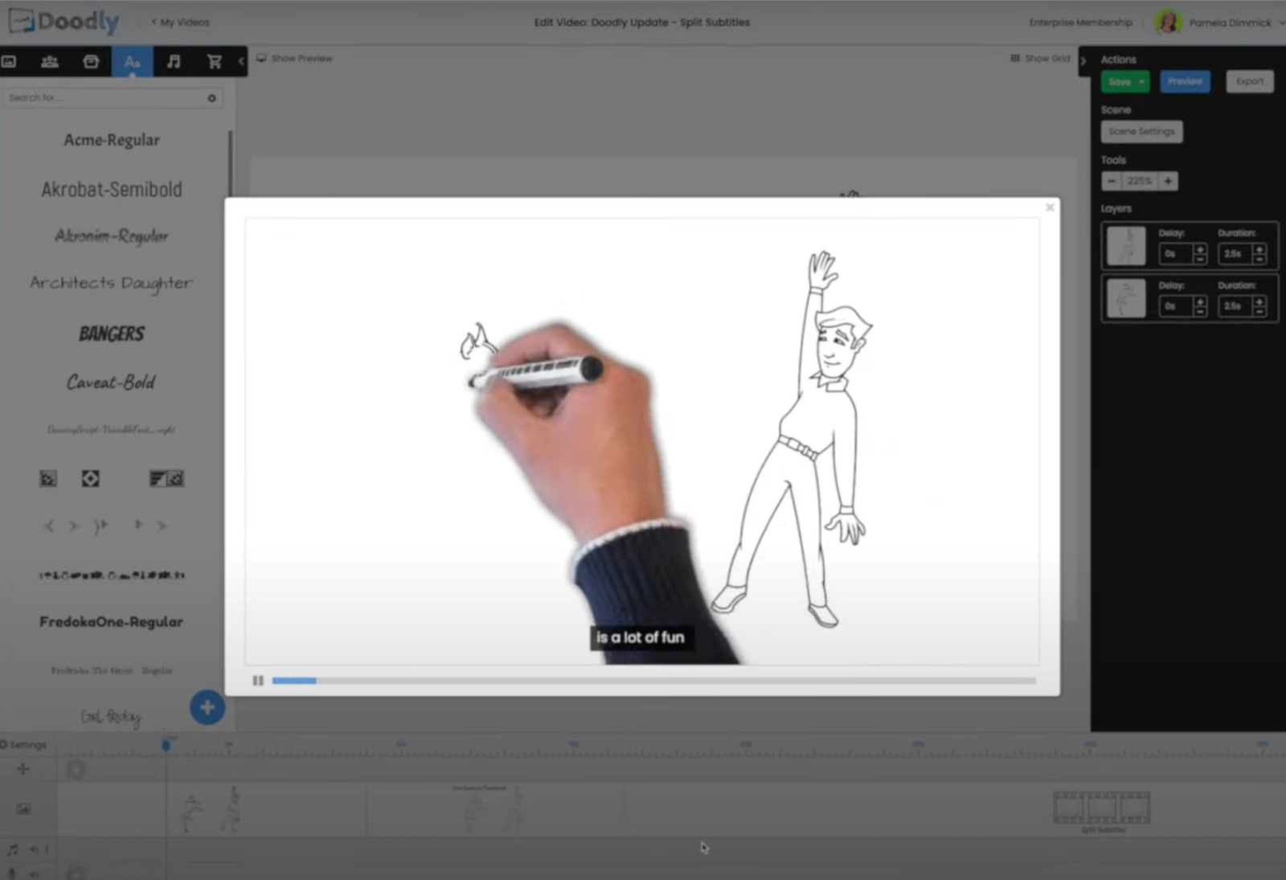Viewport: 1286px width, 880px height.
Task: Zoom out with the minus tool button
Action: coord(1112,181)
